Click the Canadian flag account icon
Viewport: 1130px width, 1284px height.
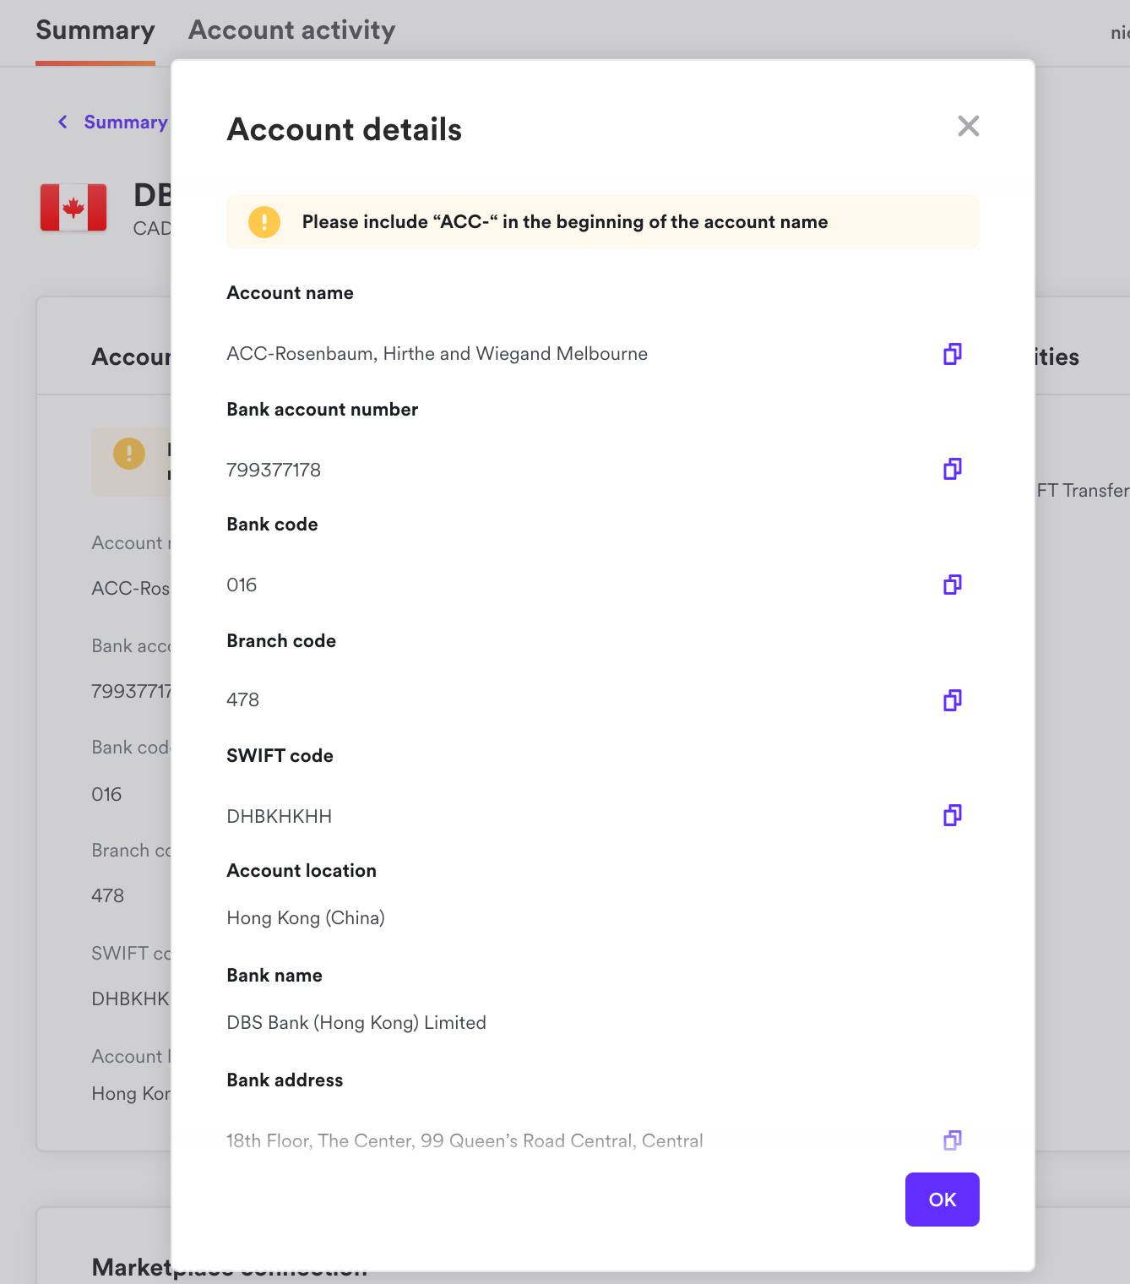[73, 206]
